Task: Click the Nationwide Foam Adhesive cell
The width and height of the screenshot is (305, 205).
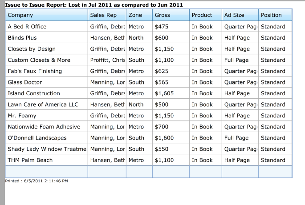Action: pos(44,127)
